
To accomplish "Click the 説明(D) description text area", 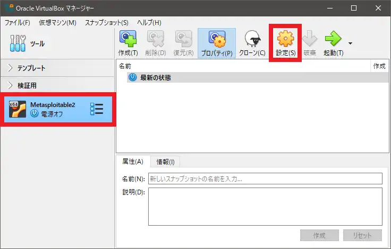I will point(265,206).
